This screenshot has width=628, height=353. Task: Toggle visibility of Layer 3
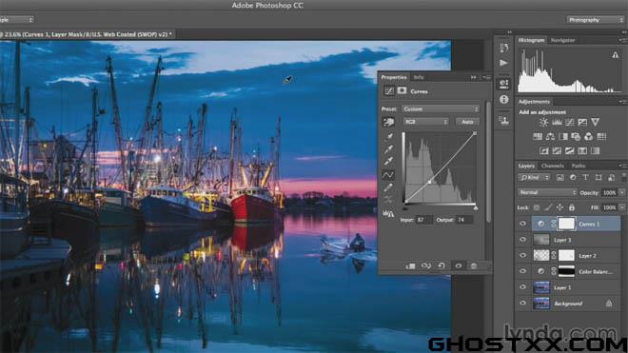[x=522, y=240]
